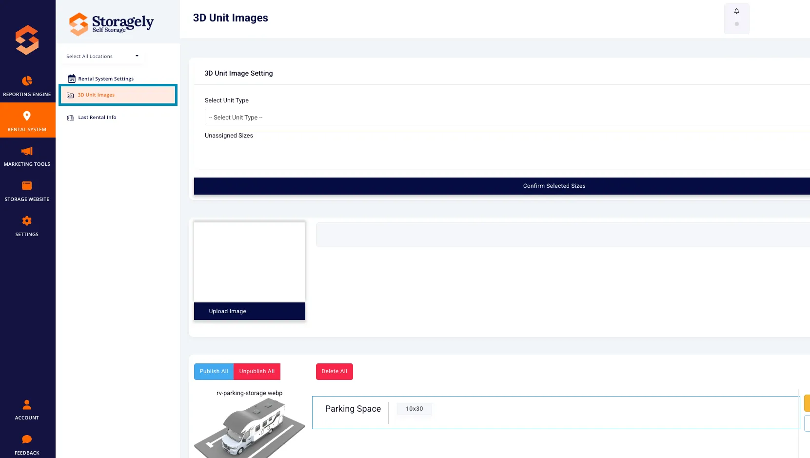Click the notification bell icon
Image resolution: width=810 pixels, height=458 pixels.
pos(736,11)
